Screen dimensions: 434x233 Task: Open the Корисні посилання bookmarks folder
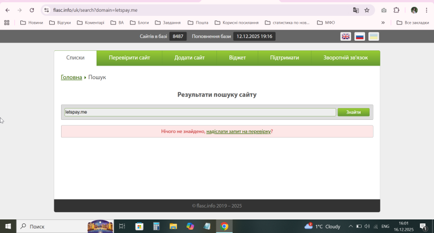coord(237,23)
